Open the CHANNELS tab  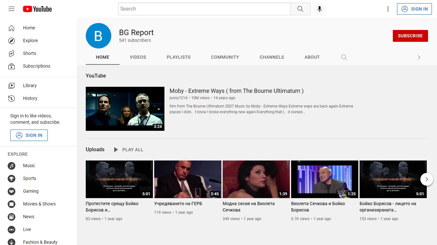(x=272, y=57)
